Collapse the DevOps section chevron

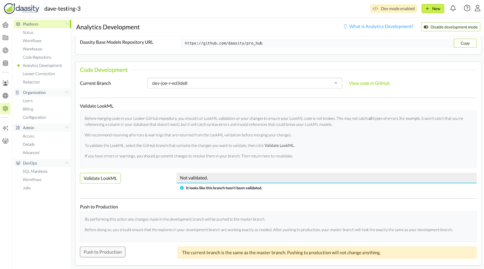point(67,163)
